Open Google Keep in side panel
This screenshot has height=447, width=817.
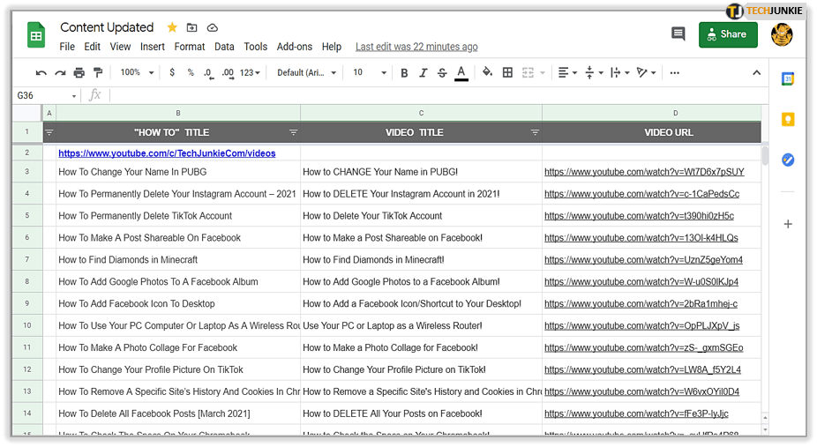[788, 120]
